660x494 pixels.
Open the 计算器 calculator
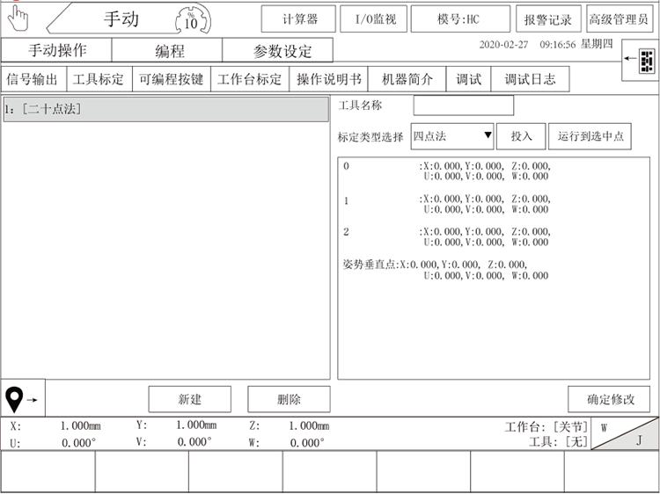tap(299, 19)
